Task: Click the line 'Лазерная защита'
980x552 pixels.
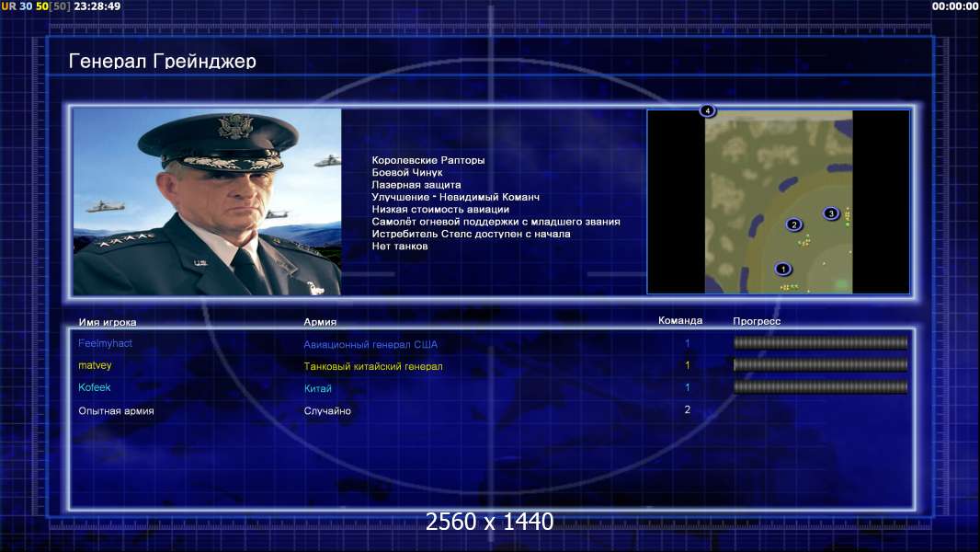Action: 416,184
